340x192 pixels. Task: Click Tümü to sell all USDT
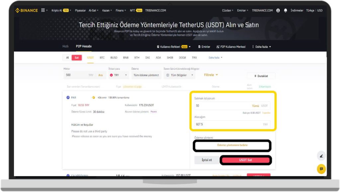click(255, 106)
